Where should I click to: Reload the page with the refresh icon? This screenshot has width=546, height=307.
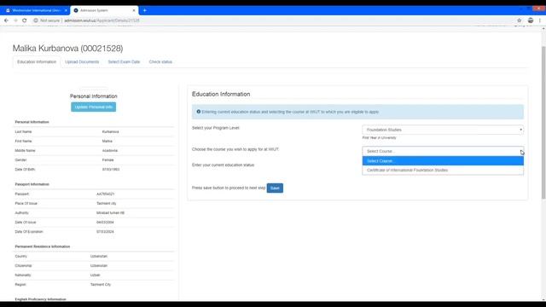25,20
